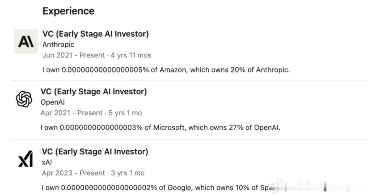Click the divider below the Anthropic entry
This screenshot has height=196, width=373.
click(190, 81)
